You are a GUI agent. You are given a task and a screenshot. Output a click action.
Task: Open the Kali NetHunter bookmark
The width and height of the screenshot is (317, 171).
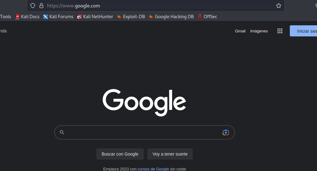tap(95, 17)
